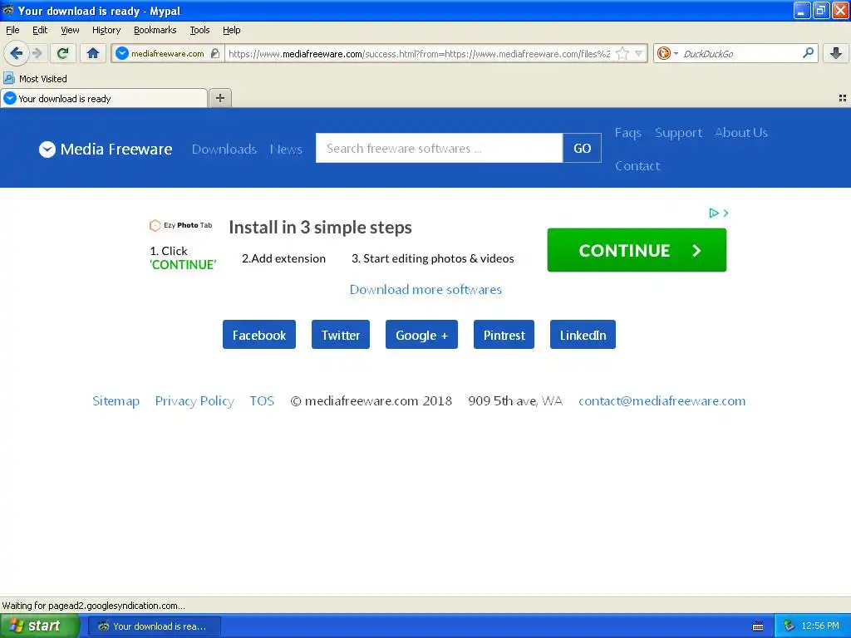Open the Privacy Policy footer link
This screenshot has width=851, height=638.
point(194,401)
